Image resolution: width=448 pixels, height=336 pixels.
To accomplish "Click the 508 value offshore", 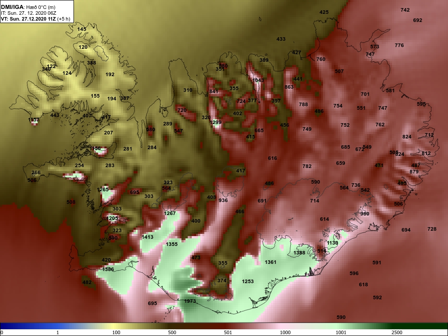I will (x=71, y=202).
